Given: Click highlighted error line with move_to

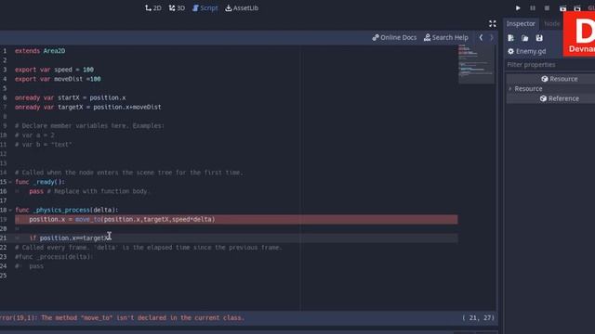Looking at the screenshot, I should coord(236,220).
